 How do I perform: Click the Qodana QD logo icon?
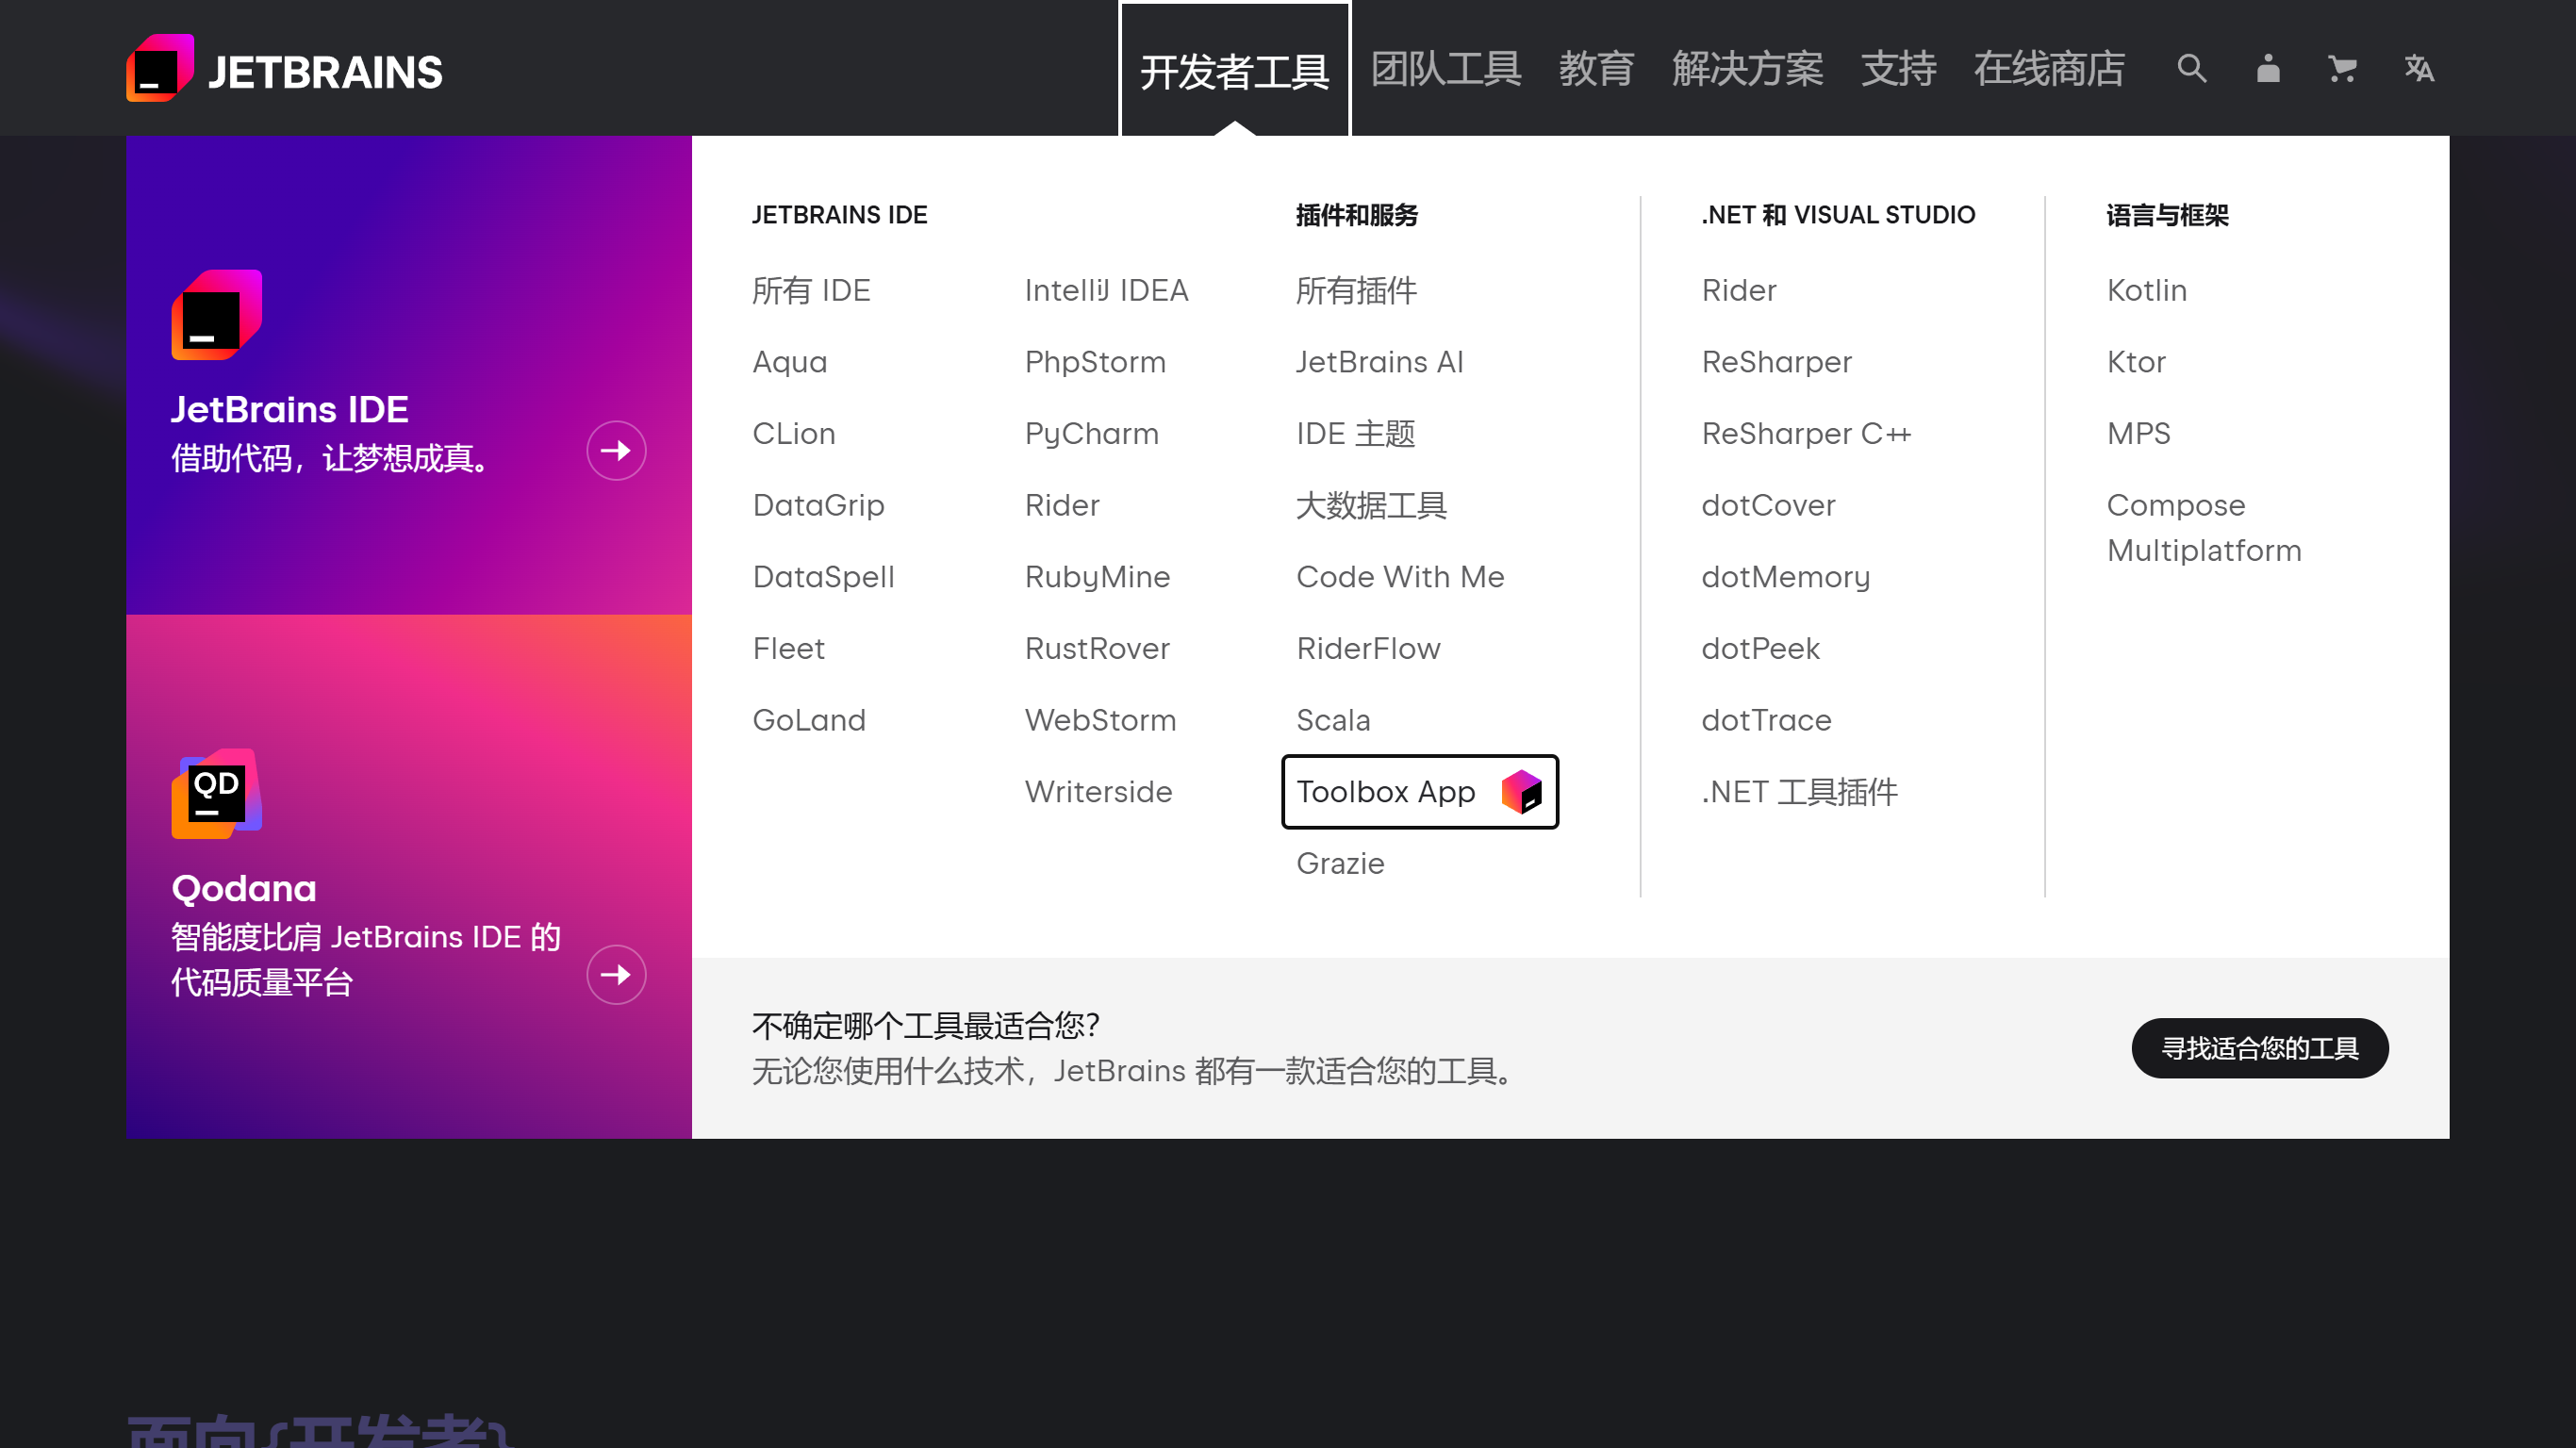(x=217, y=793)
